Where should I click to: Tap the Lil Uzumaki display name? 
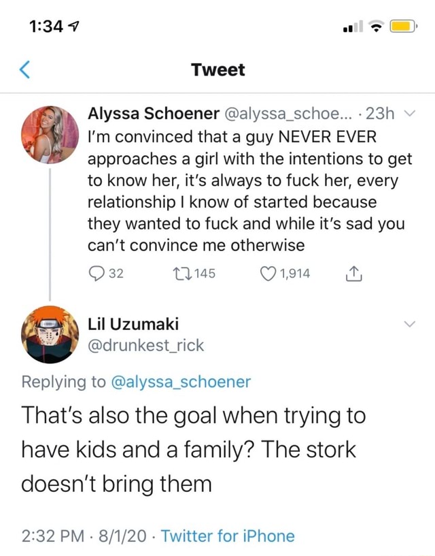click(x=133, y=324)
